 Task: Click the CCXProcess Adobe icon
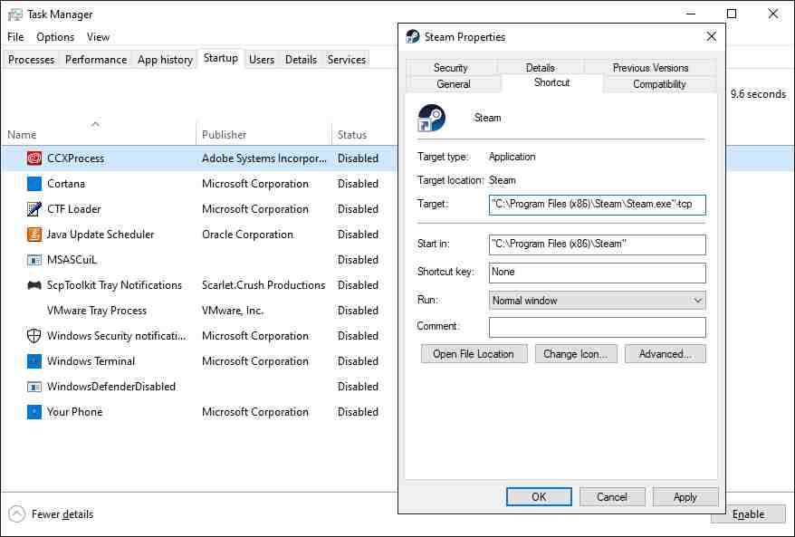click(x=34, y=158)
